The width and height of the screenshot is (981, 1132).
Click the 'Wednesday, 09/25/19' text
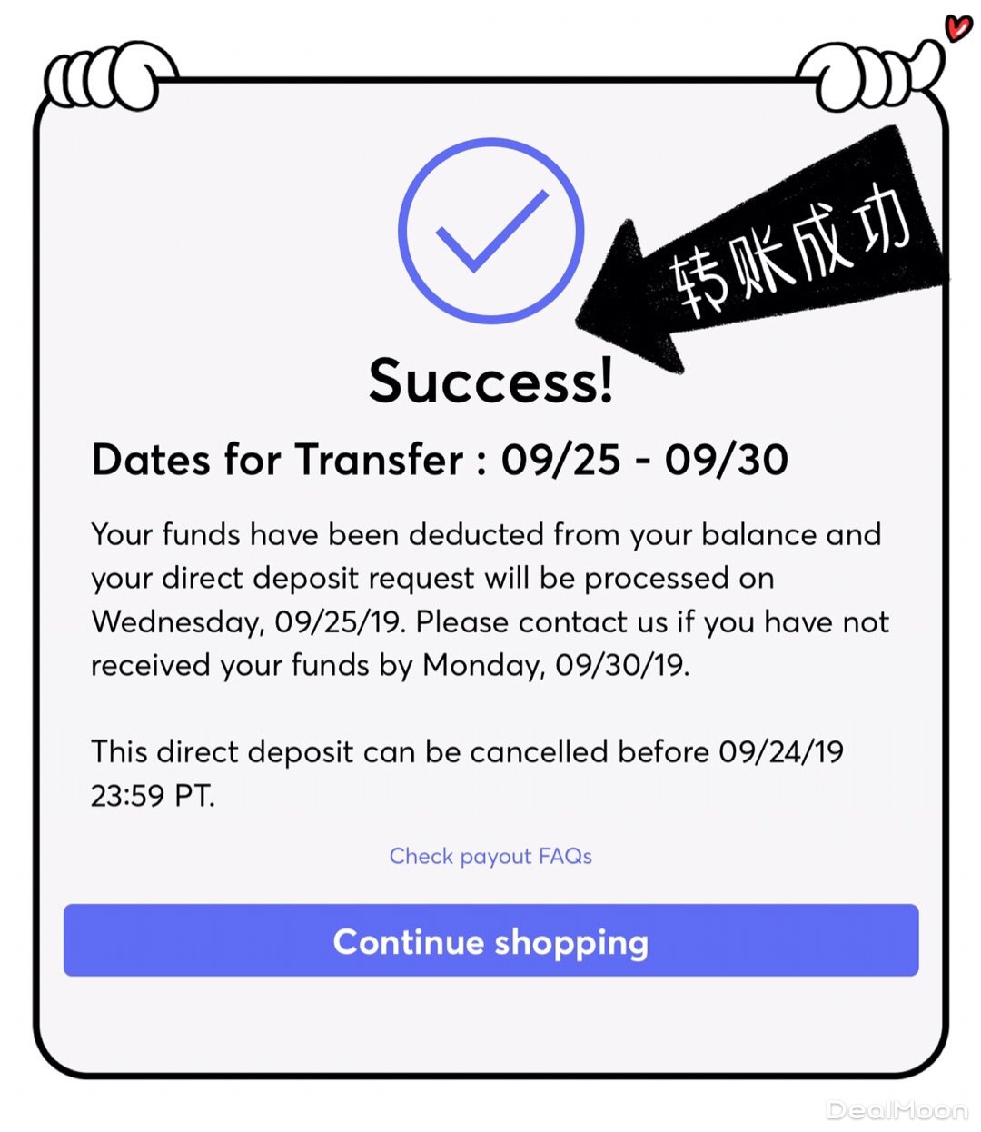pos(250,622)
